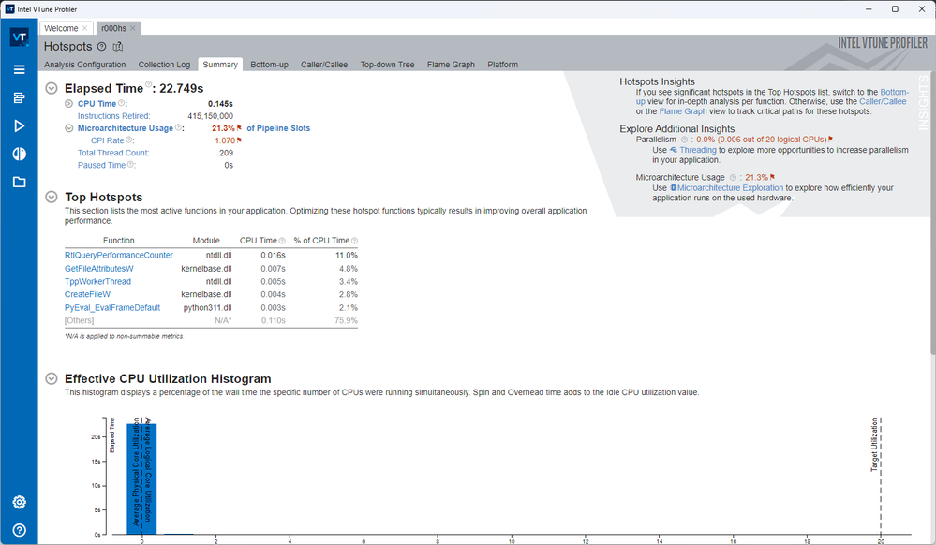Open the Platform tab
Screen dimensions: 936x545
502,65
